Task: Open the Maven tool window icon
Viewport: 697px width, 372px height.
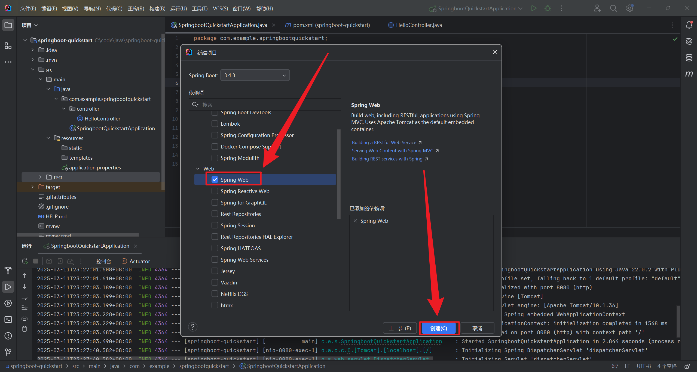Action: [x=689, y=74]
